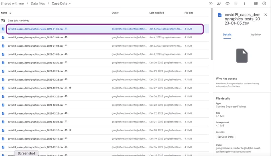Screen dimensions: 271x156
Task: Go to Shared with me breadcrumb
Action: tap(12, 4)
